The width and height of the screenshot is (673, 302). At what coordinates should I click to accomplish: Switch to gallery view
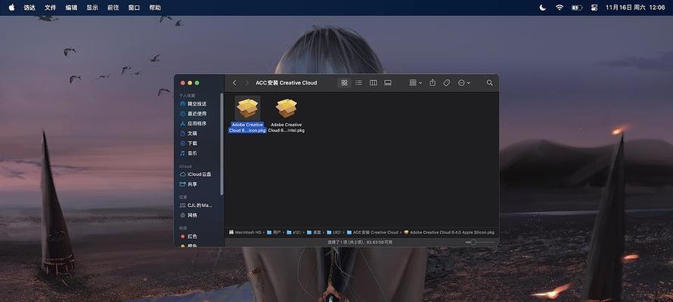point(388,83)
